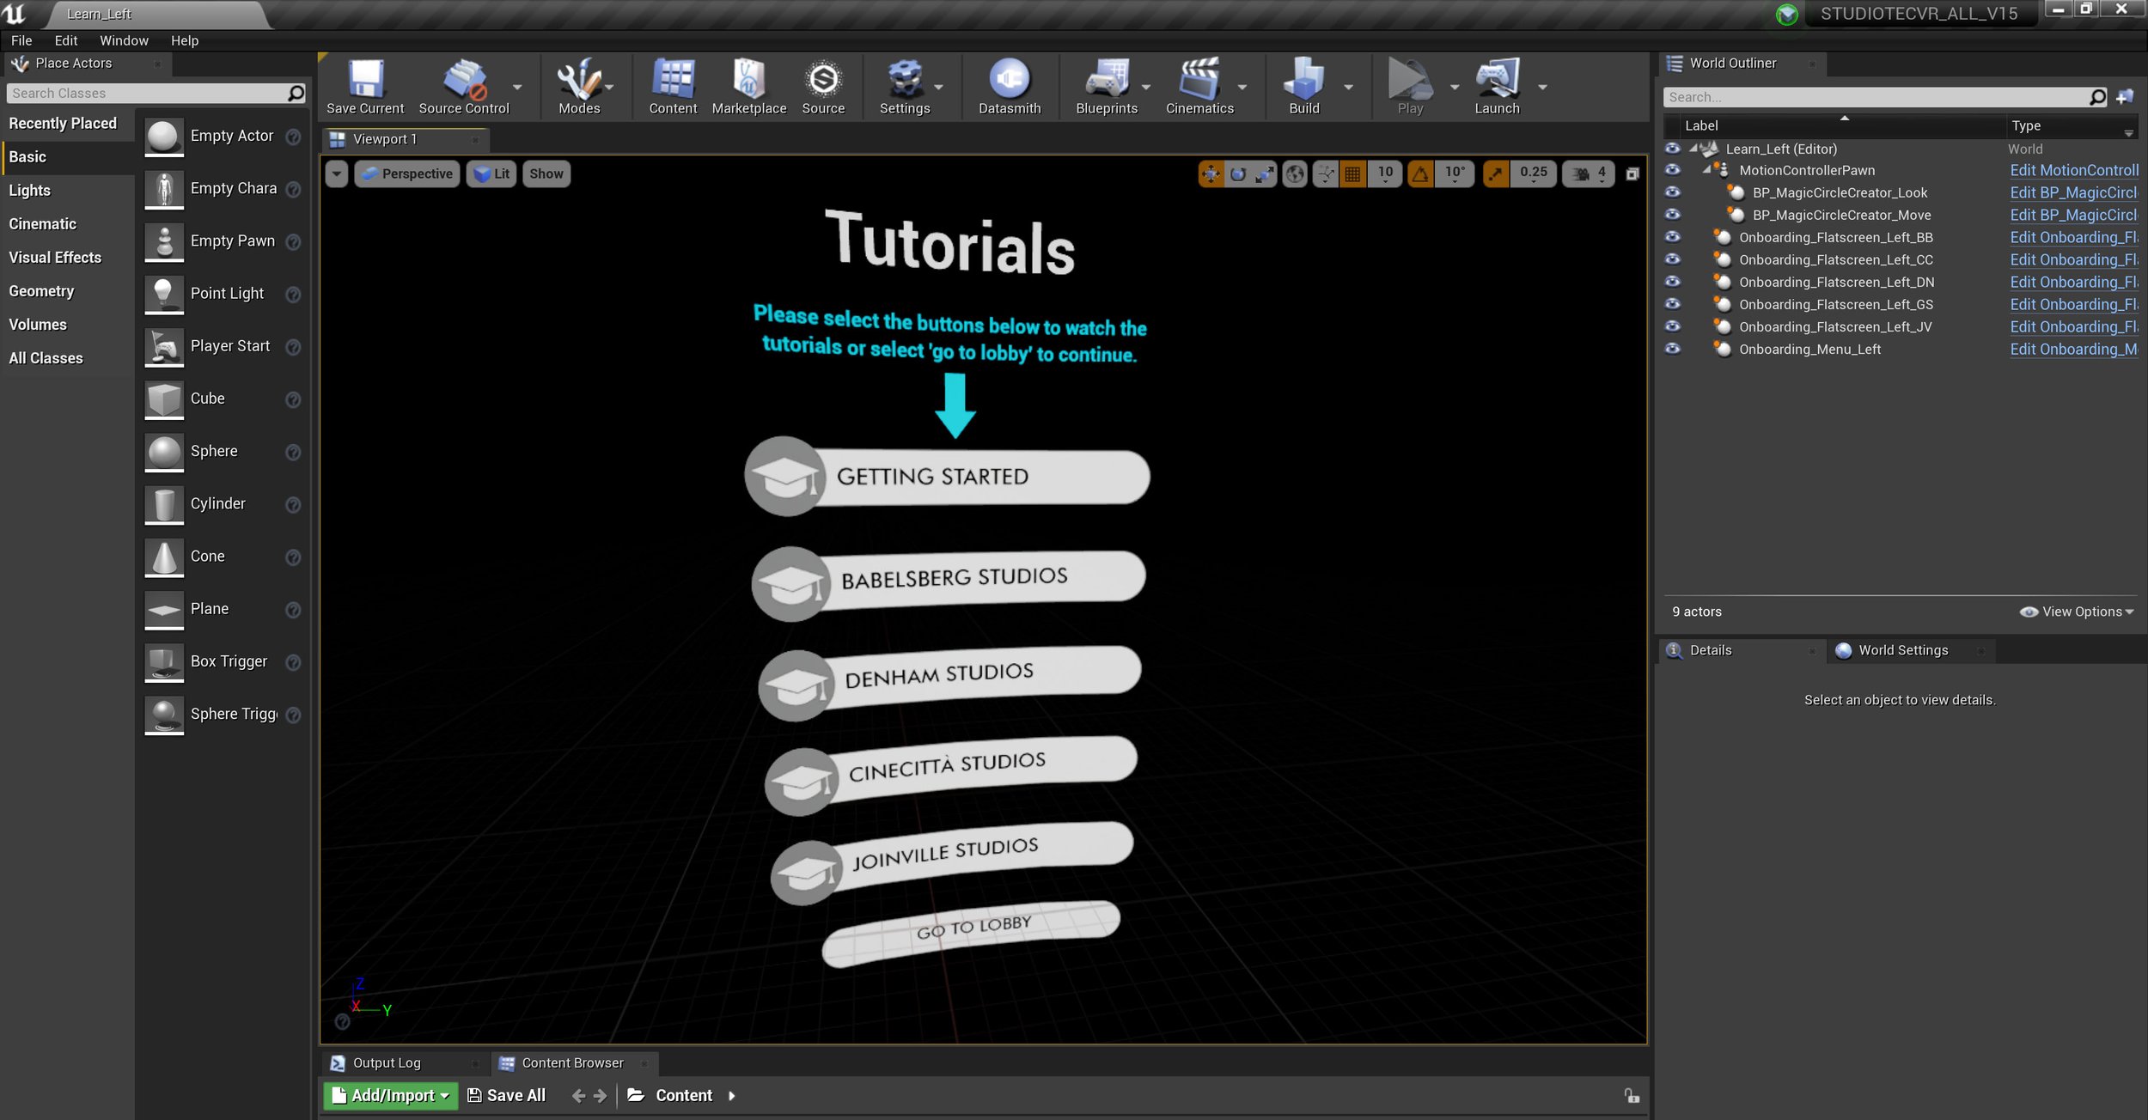Click the Cube actor thumbnail
Image resolution: width=2148 pixels, height=1120 pixels.
click(164, 400)
